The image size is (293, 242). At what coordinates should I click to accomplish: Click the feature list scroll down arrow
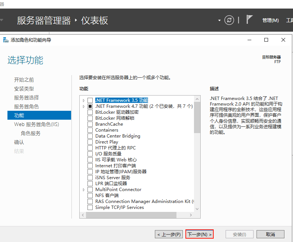(x=197, y=209)
